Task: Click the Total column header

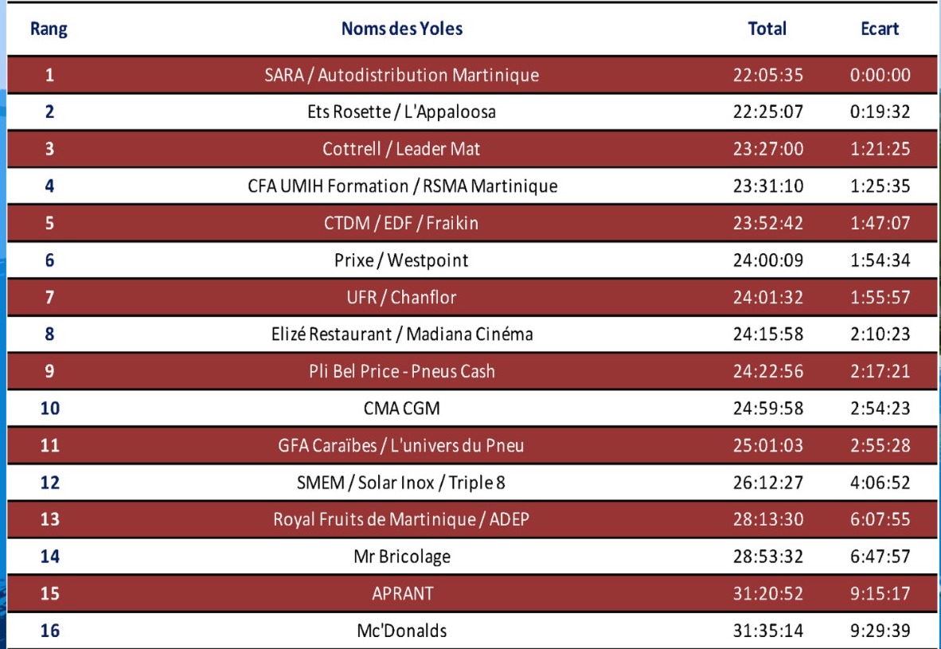Action: pos(767,29)
